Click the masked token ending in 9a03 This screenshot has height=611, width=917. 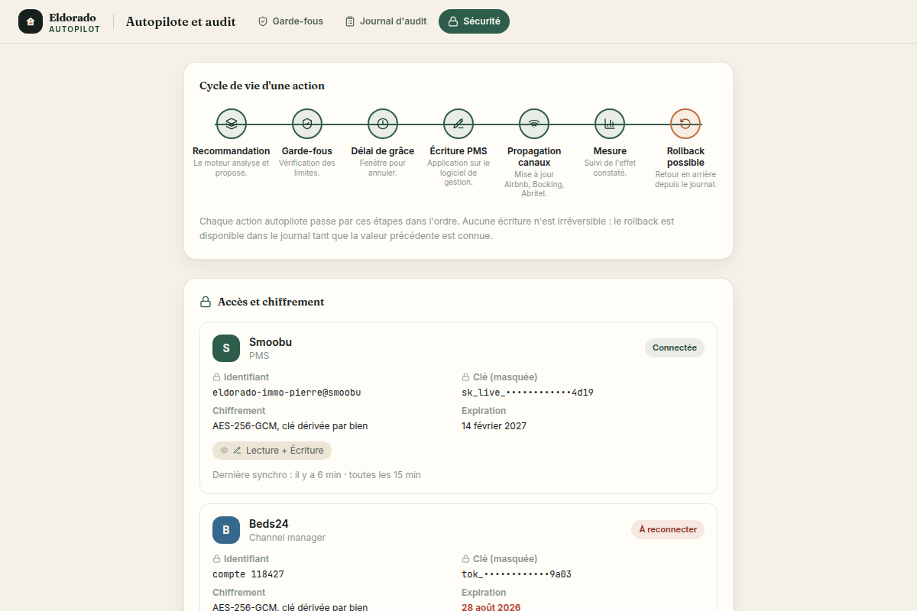click(517, 574)
